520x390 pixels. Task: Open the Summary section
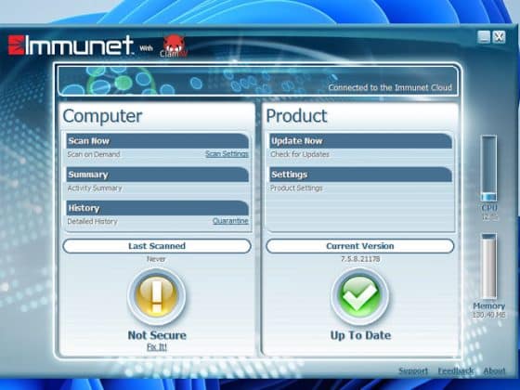tap(157, 175)
